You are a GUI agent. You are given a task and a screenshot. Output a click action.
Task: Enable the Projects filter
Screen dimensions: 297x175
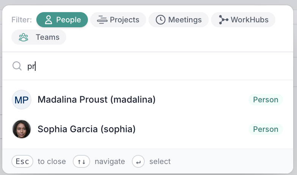click(x=118, y=20)
